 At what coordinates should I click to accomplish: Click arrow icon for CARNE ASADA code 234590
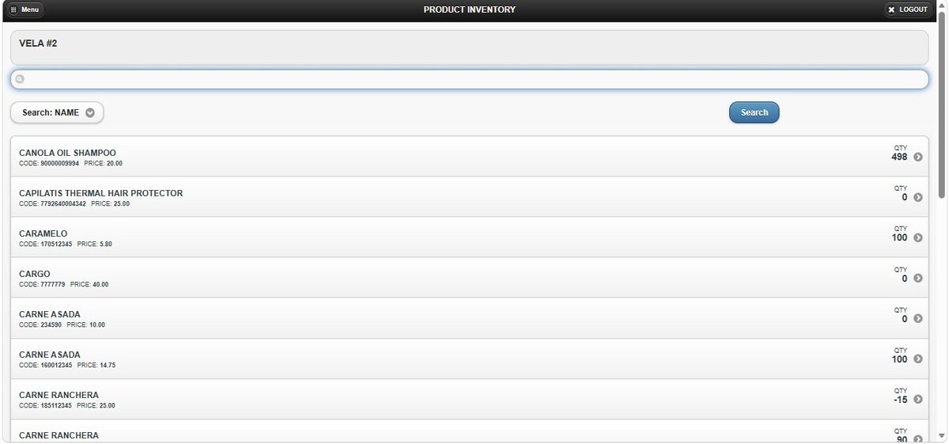click(918, 318)
